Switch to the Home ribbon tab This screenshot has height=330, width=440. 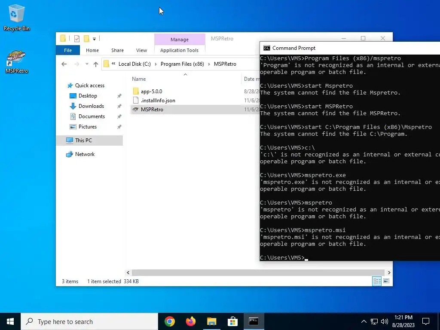click(92, 50)
